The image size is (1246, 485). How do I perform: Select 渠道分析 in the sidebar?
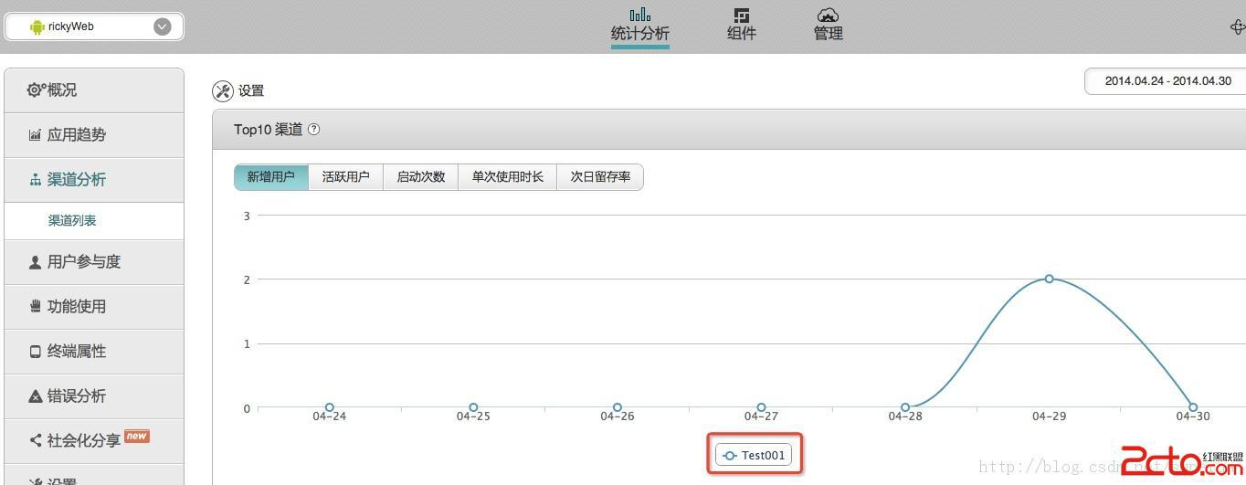94,179
